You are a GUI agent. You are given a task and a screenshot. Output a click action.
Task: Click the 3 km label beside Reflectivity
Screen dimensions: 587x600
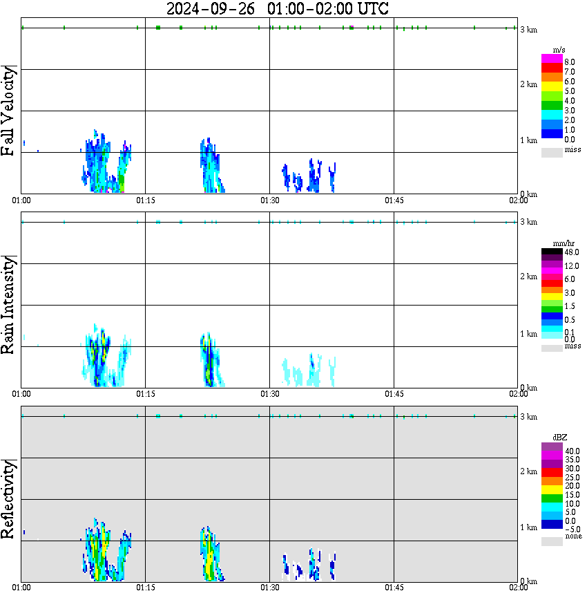528,417
